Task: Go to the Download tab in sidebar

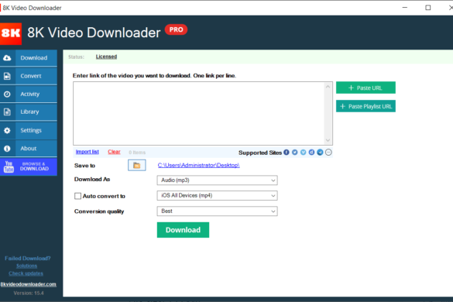Action: 29,58
